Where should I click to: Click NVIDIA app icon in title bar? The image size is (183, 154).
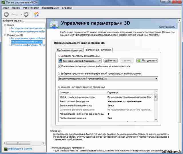(x=3, y=2)
